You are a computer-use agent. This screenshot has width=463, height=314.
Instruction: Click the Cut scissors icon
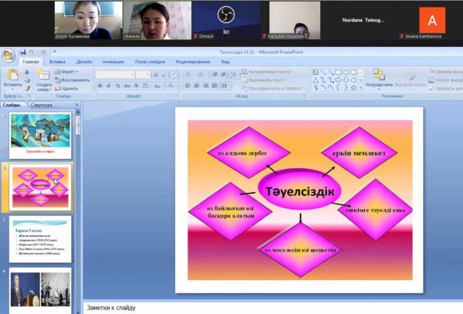point(27,71)
